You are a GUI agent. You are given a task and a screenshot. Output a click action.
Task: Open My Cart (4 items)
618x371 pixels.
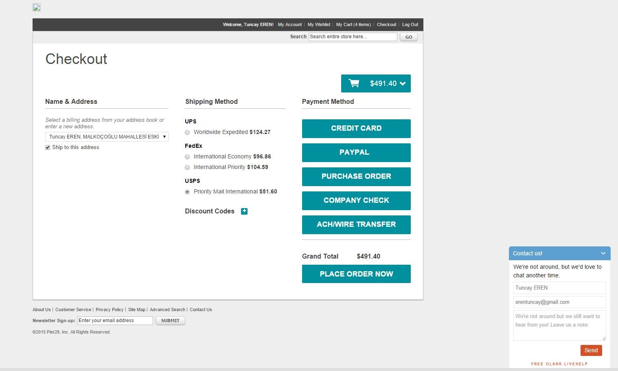coord(353,24)
